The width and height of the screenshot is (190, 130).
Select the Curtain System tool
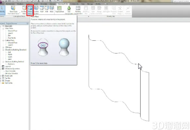pyautogui.click(x=36, y=10)
